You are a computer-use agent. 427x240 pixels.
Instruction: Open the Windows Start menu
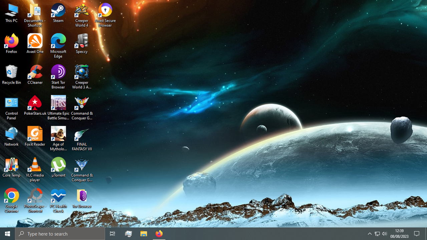(7, 234)
